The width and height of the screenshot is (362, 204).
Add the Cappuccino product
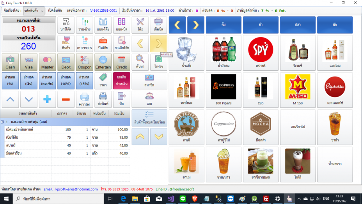[x=224, y=127]
